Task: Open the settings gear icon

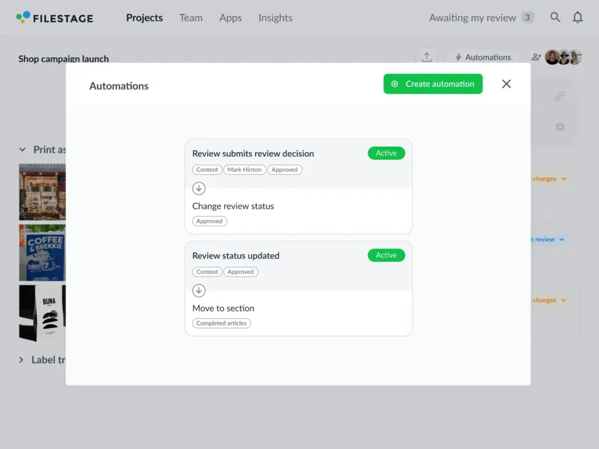Action: 559,127
